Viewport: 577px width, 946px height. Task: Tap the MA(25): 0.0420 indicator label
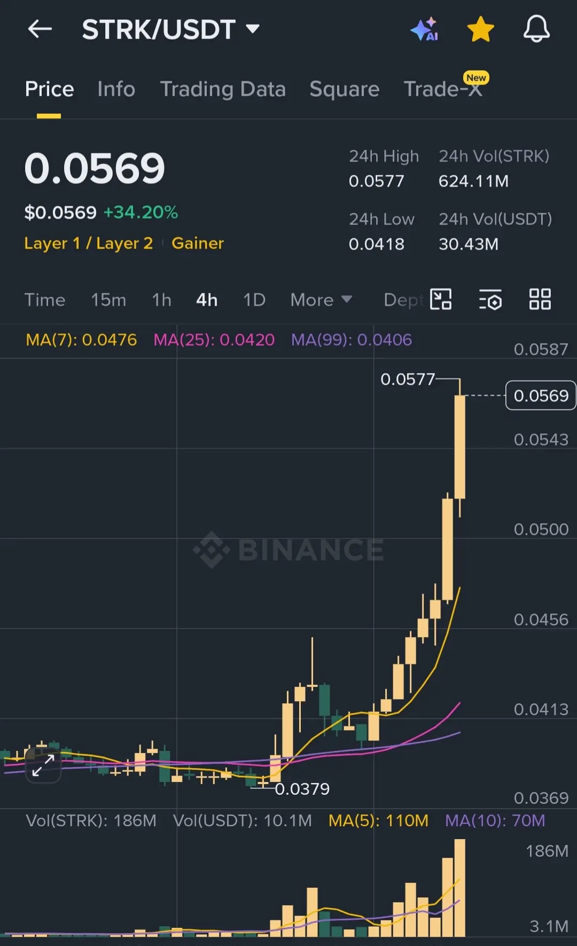point(214,340)
